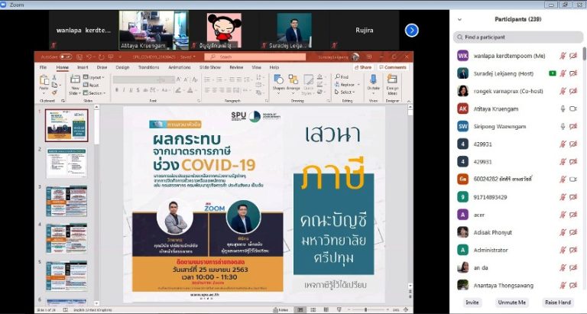
Task: Click the New Slide icon
Action: click(x=75, y=82)
